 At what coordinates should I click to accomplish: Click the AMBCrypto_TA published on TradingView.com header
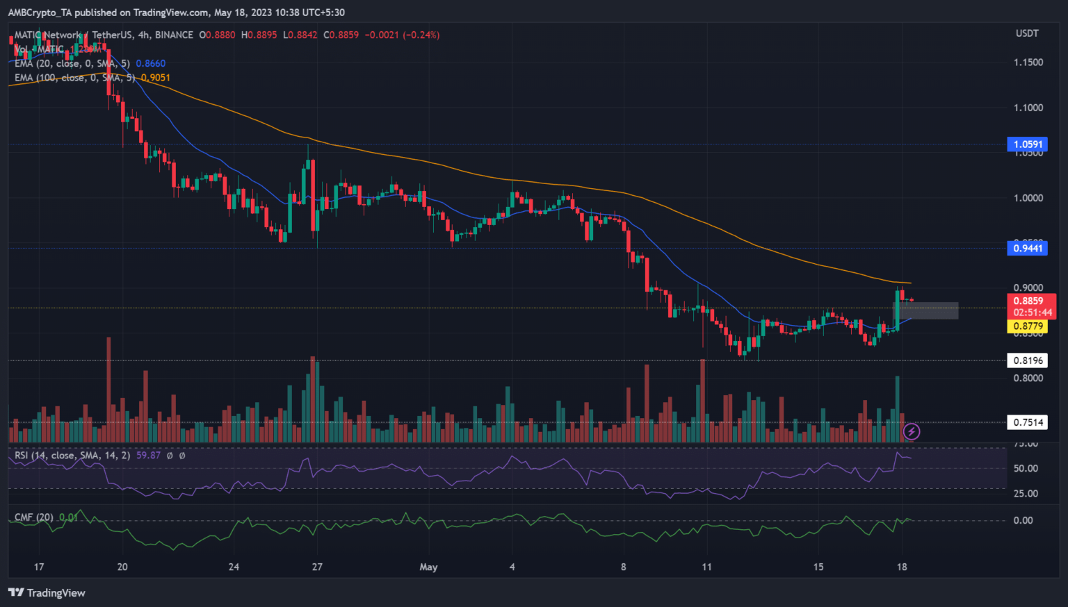click(x=176, y=12)
